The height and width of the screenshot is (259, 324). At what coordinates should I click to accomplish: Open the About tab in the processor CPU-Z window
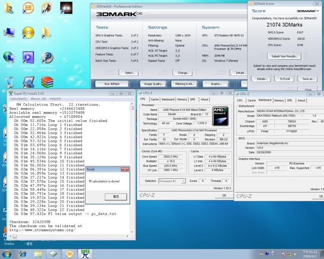click(x=205, y=99)
